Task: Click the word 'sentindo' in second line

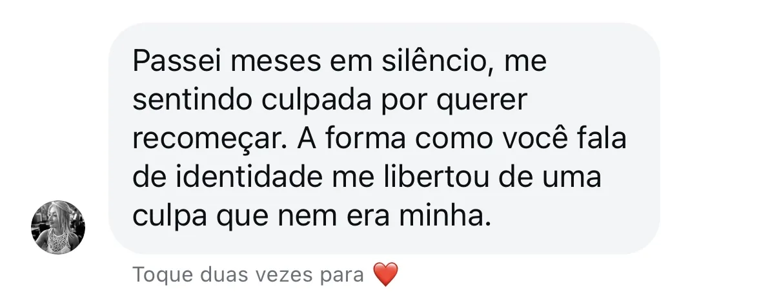Action: (x=192, y=100)
